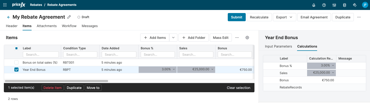Expand the Export dropdown button

coord(284,17)
